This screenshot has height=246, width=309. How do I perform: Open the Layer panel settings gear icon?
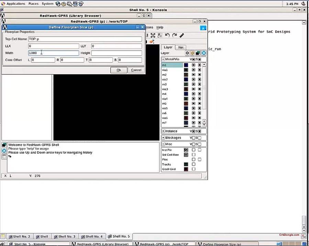(x=187, y=53)
